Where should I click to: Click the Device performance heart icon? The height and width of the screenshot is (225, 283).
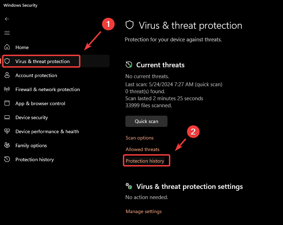click(7, 131)
